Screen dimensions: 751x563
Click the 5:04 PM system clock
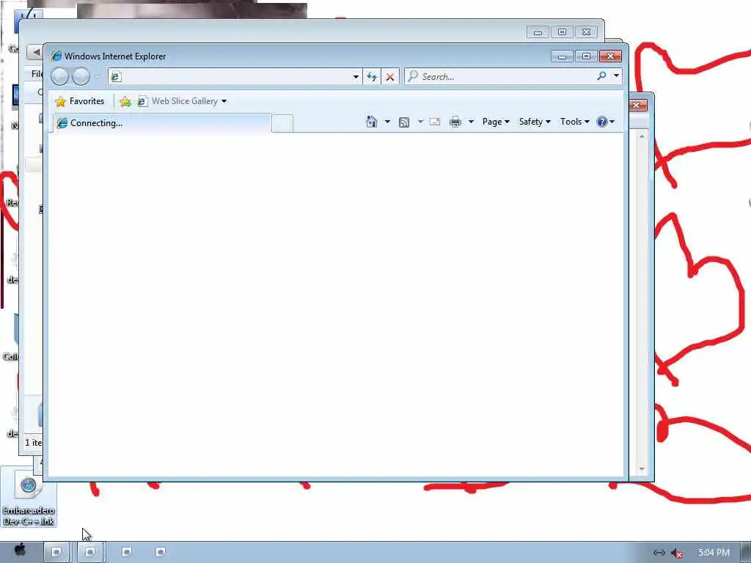(714, 553)
